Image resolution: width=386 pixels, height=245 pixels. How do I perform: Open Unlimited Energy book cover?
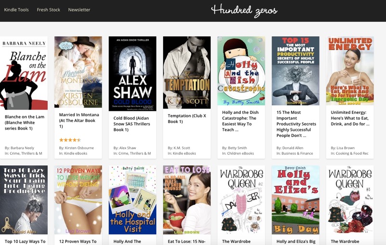click(x=350, y=71)
